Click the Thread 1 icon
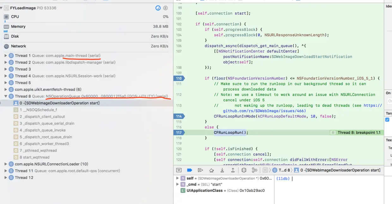The image size is (392, 204). coord(11,56)
